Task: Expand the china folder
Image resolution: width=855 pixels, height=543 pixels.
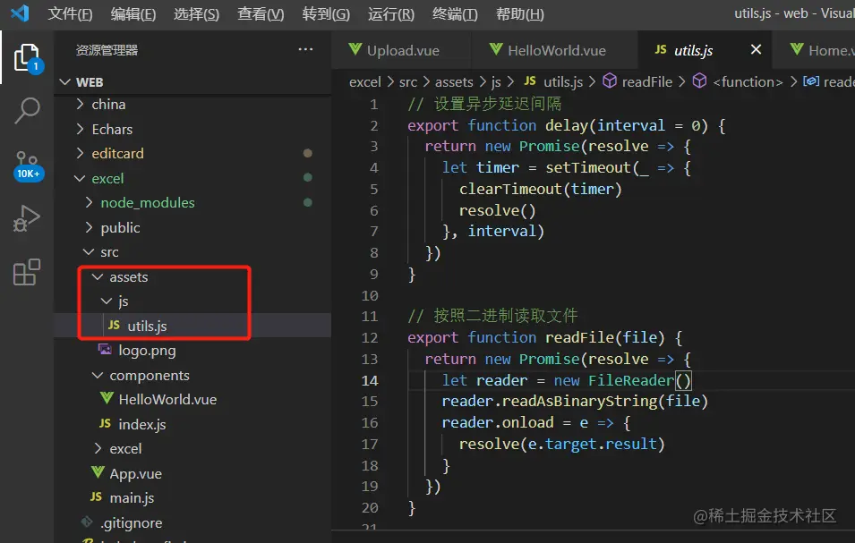Action: click(x=81, y=104)
